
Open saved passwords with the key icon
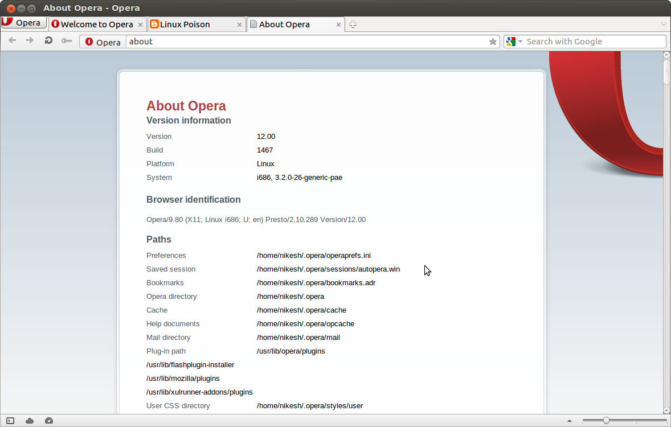tap(66, 41)
